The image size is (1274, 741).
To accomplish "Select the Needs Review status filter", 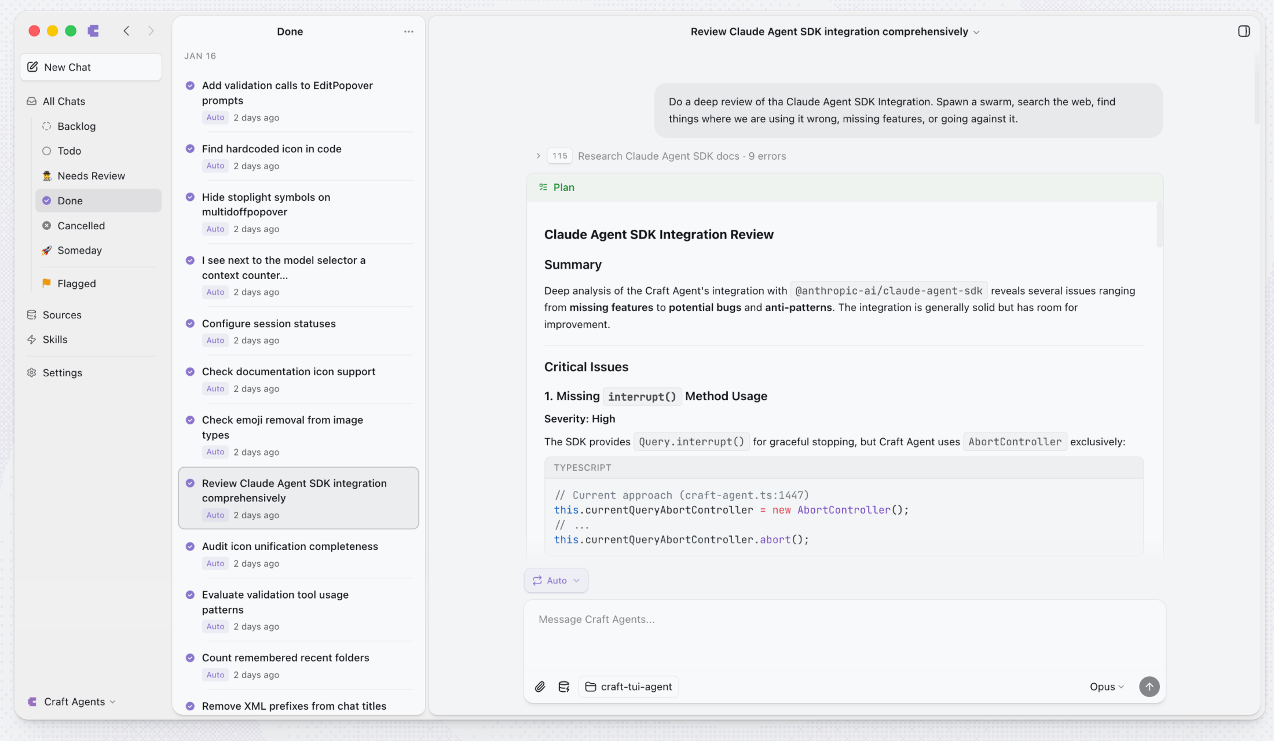I will pos(91,176).
